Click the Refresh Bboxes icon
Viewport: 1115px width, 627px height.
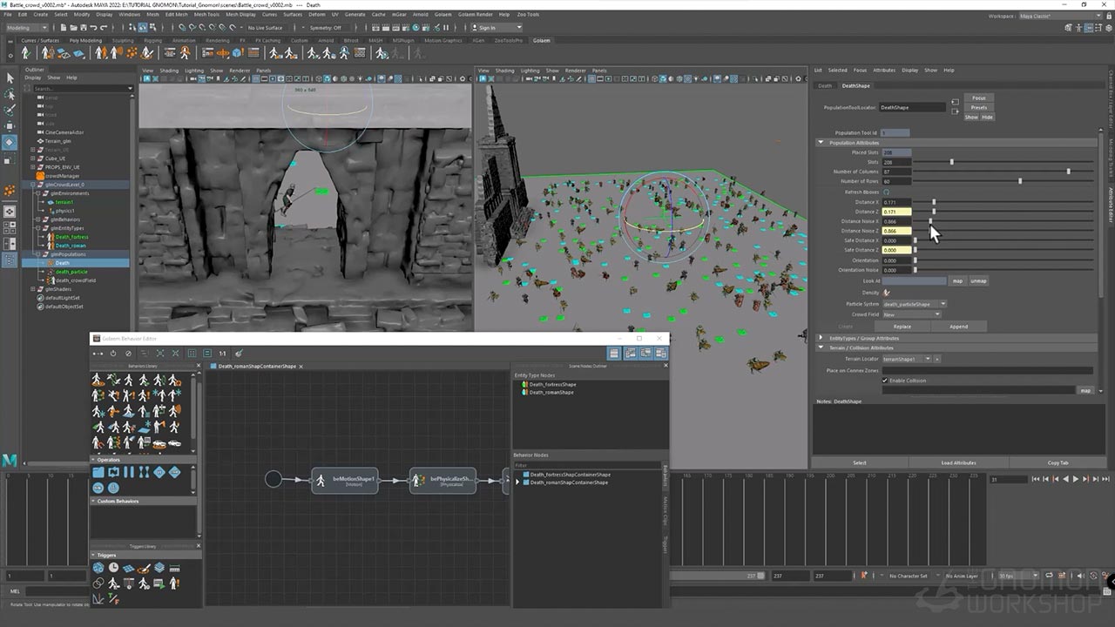point(887,192)
